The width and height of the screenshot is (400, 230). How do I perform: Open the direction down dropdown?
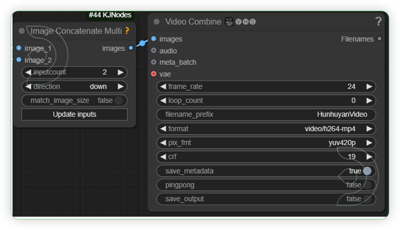tap(74, 87)
